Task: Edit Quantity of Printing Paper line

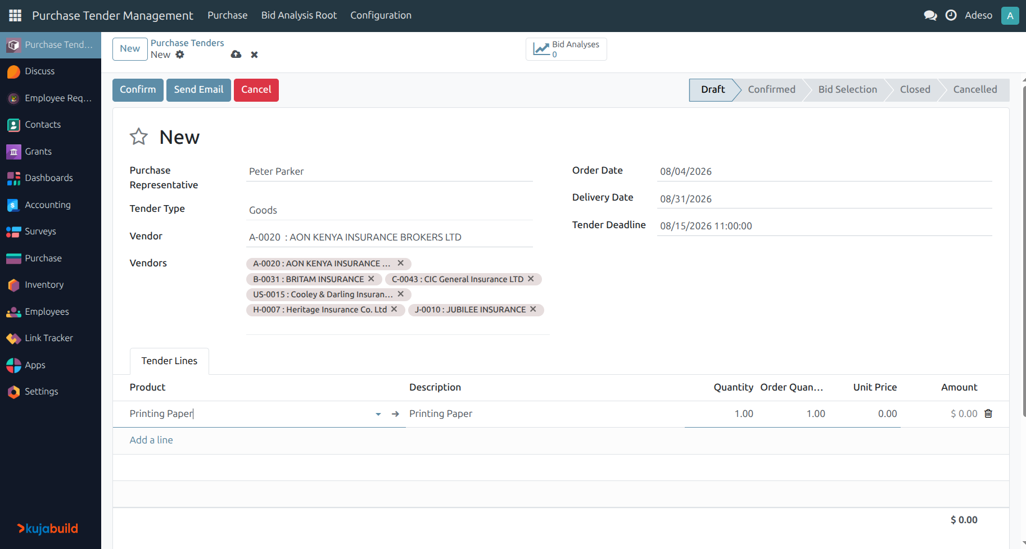Action: pos(721,414)
